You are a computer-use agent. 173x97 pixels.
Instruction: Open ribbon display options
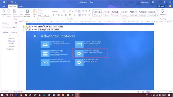152,2
